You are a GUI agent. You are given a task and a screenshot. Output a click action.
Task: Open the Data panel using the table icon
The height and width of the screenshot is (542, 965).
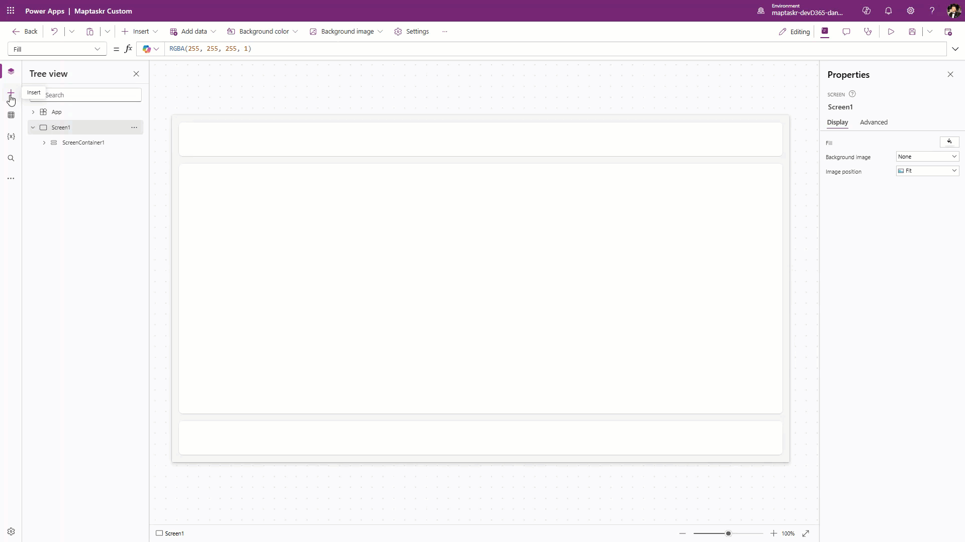11,114
